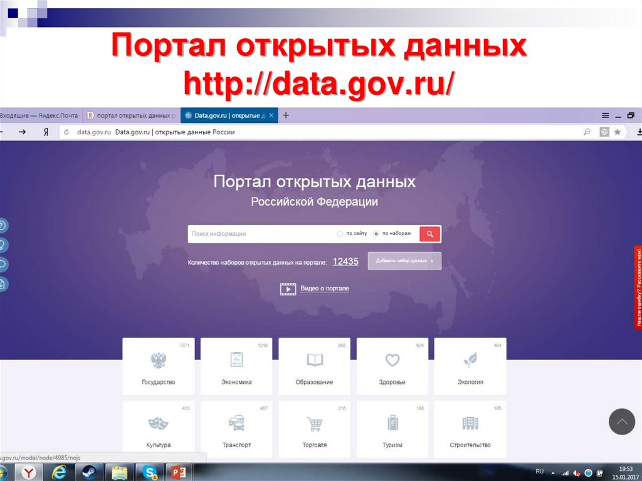The width and height of the screenshot is (642, 481).
Task: Open Skype from the taskbar
Action: (149, 473)
